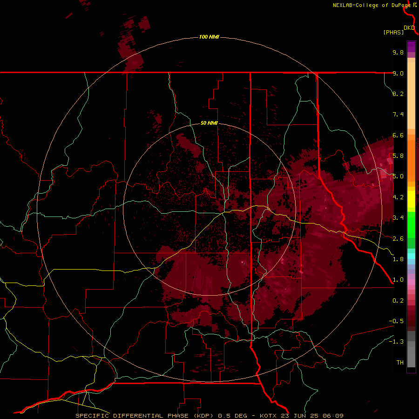
Task: Click the 5.8 scale label
Action: 398,156
